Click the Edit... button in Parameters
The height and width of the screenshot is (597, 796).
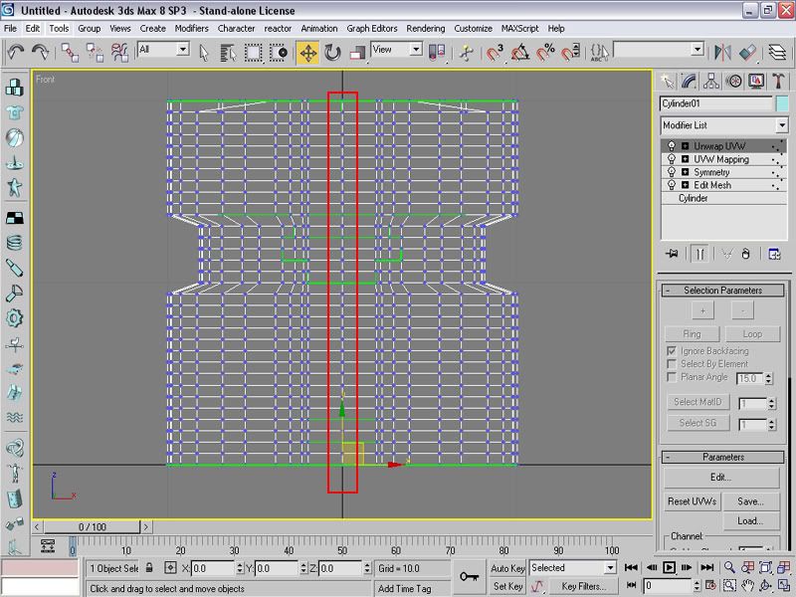click(720, 478)
